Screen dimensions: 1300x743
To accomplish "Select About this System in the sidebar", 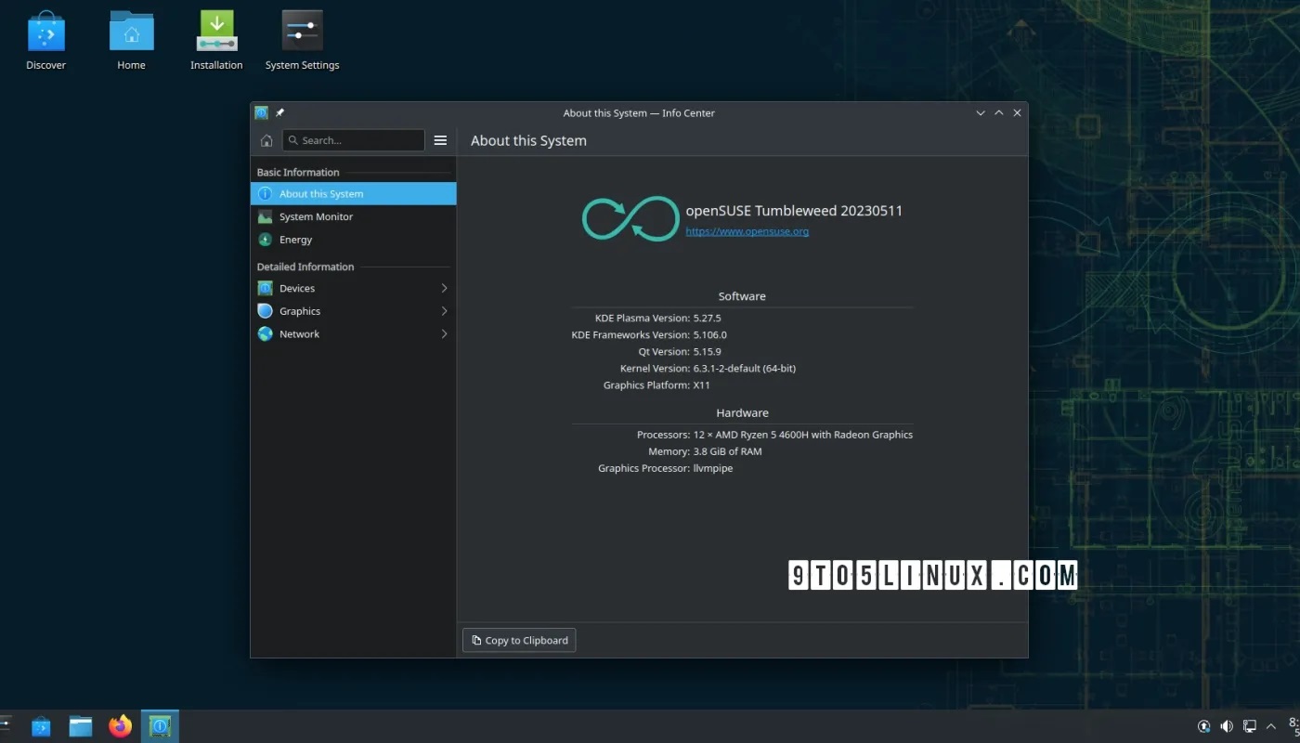I will point(319,193).
